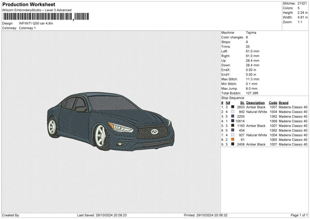Click the barcode below the software name
The height and width of the screenshot is (219, 310).
(x=45, y=17)
